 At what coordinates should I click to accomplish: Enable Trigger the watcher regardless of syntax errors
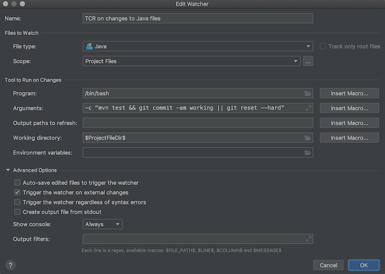point(17,202)
